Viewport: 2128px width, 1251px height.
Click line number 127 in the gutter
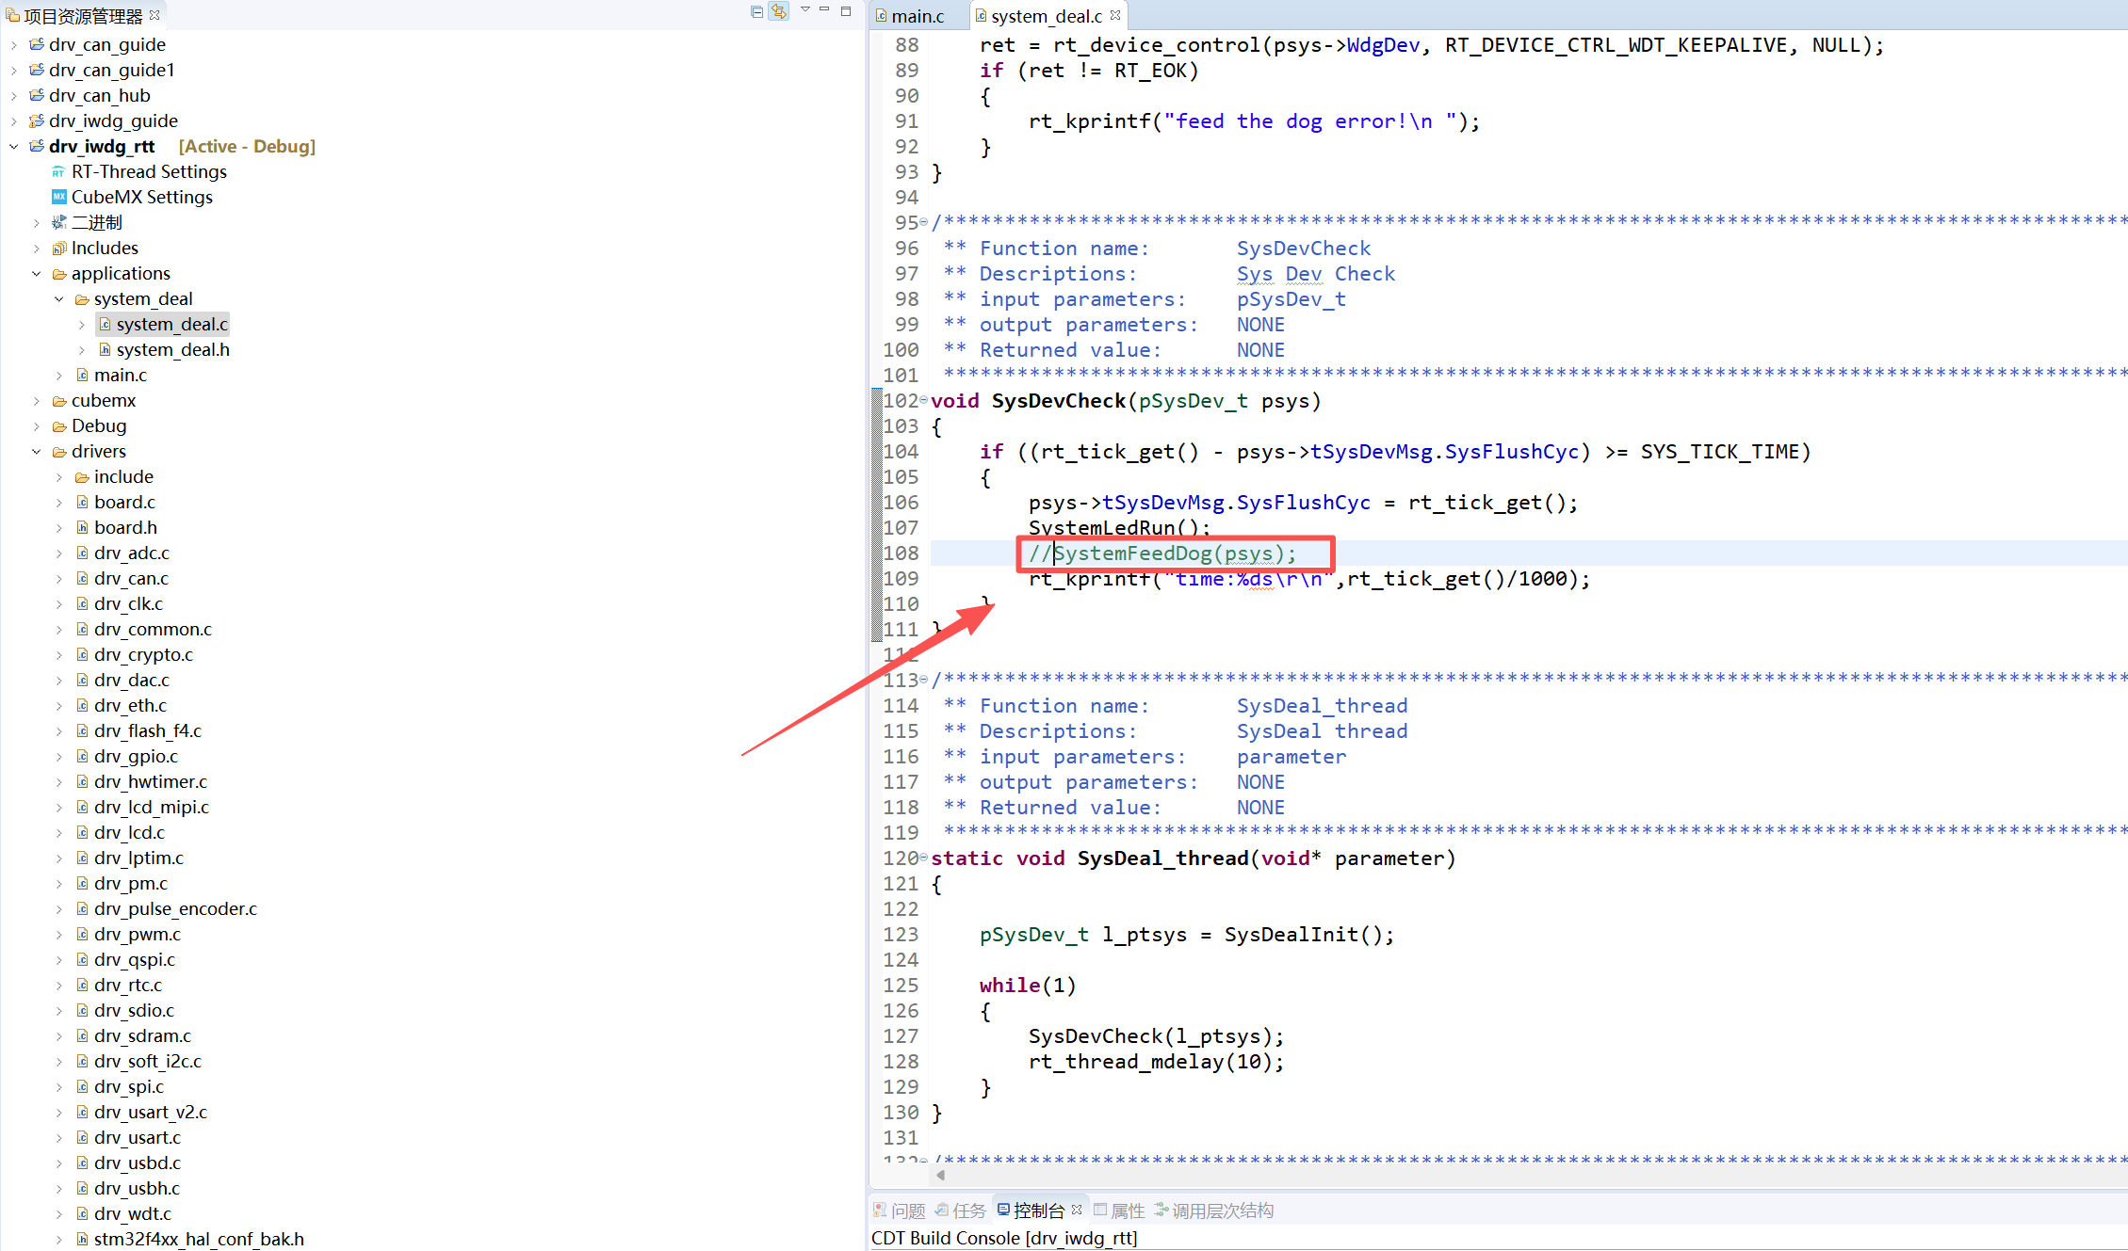[901, 1035]
